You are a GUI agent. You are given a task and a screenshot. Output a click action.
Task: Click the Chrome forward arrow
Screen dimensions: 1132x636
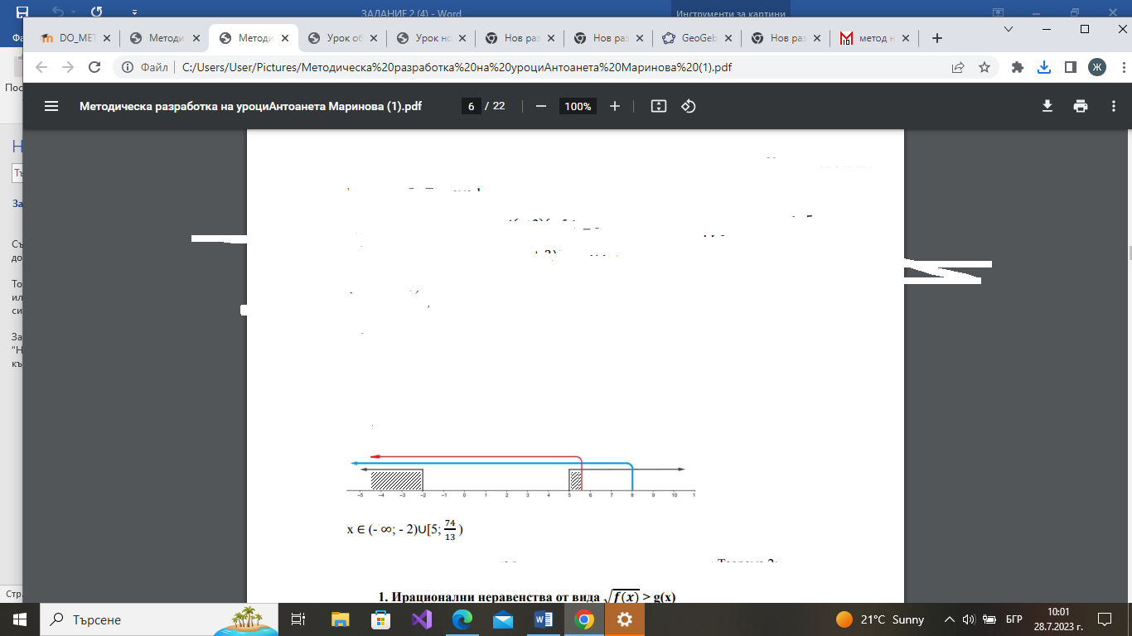point(68,68)
